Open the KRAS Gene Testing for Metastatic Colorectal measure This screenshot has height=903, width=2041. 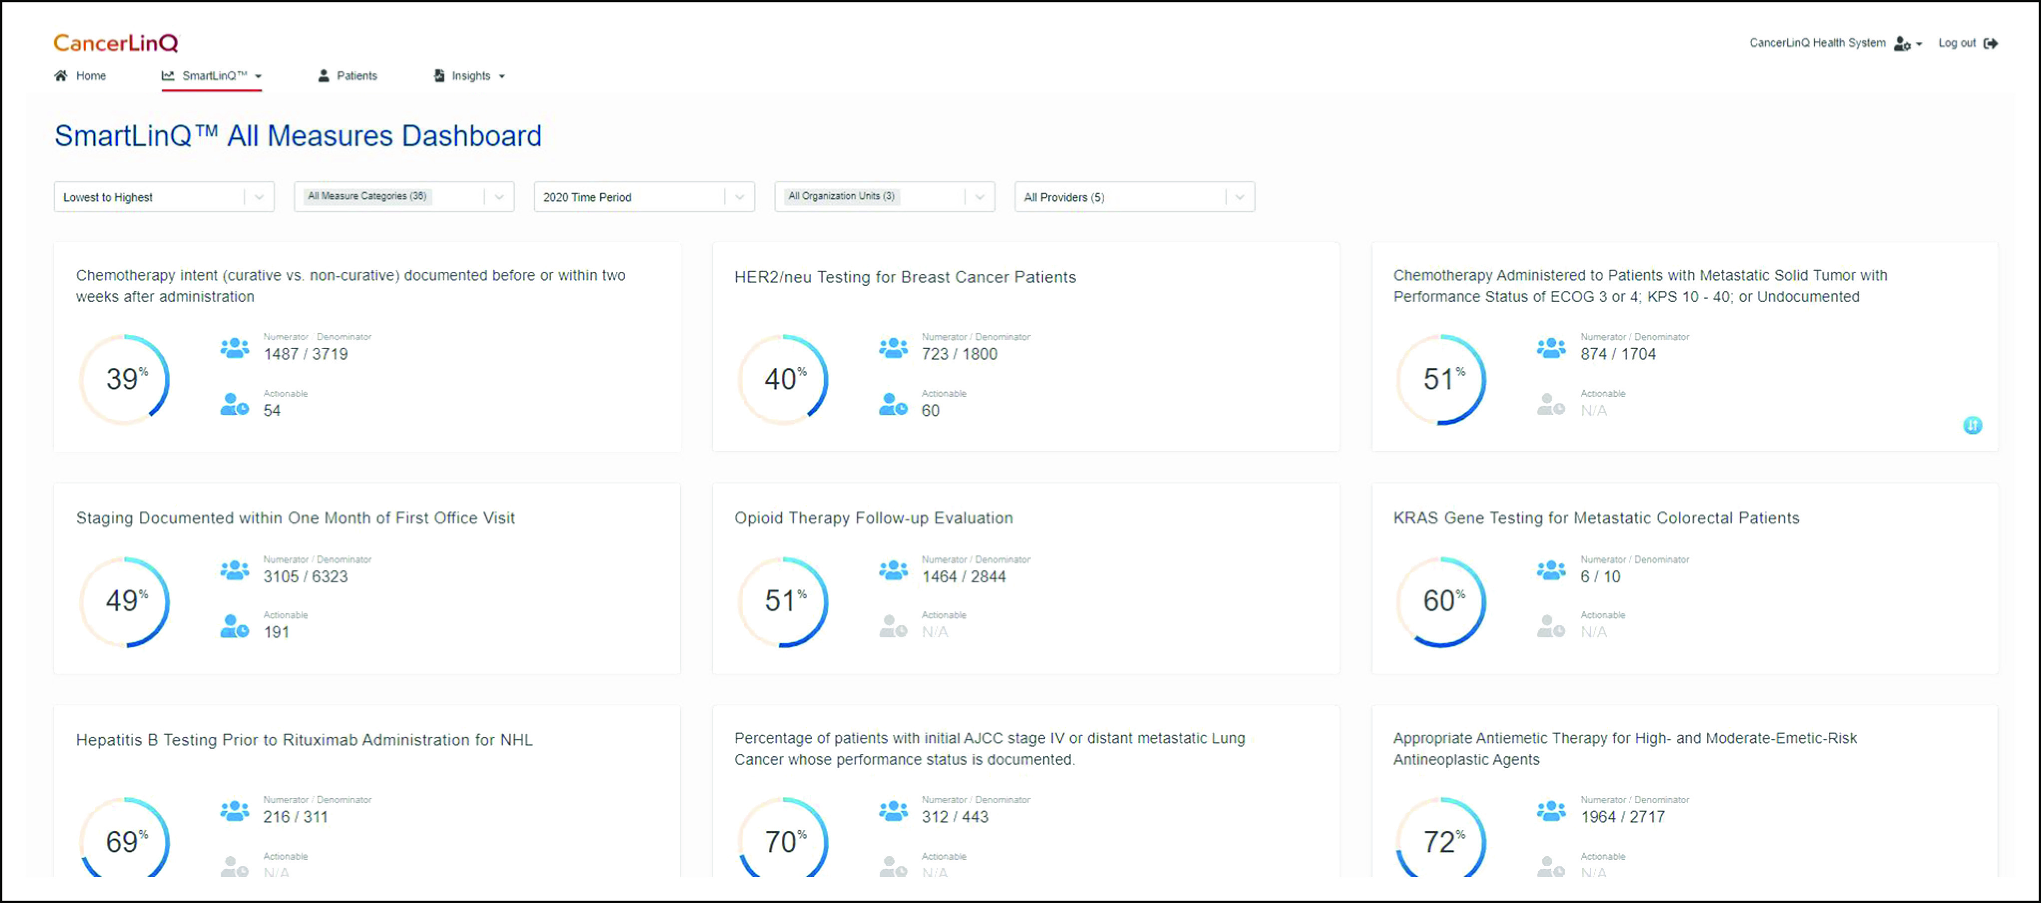point(1596,518)
